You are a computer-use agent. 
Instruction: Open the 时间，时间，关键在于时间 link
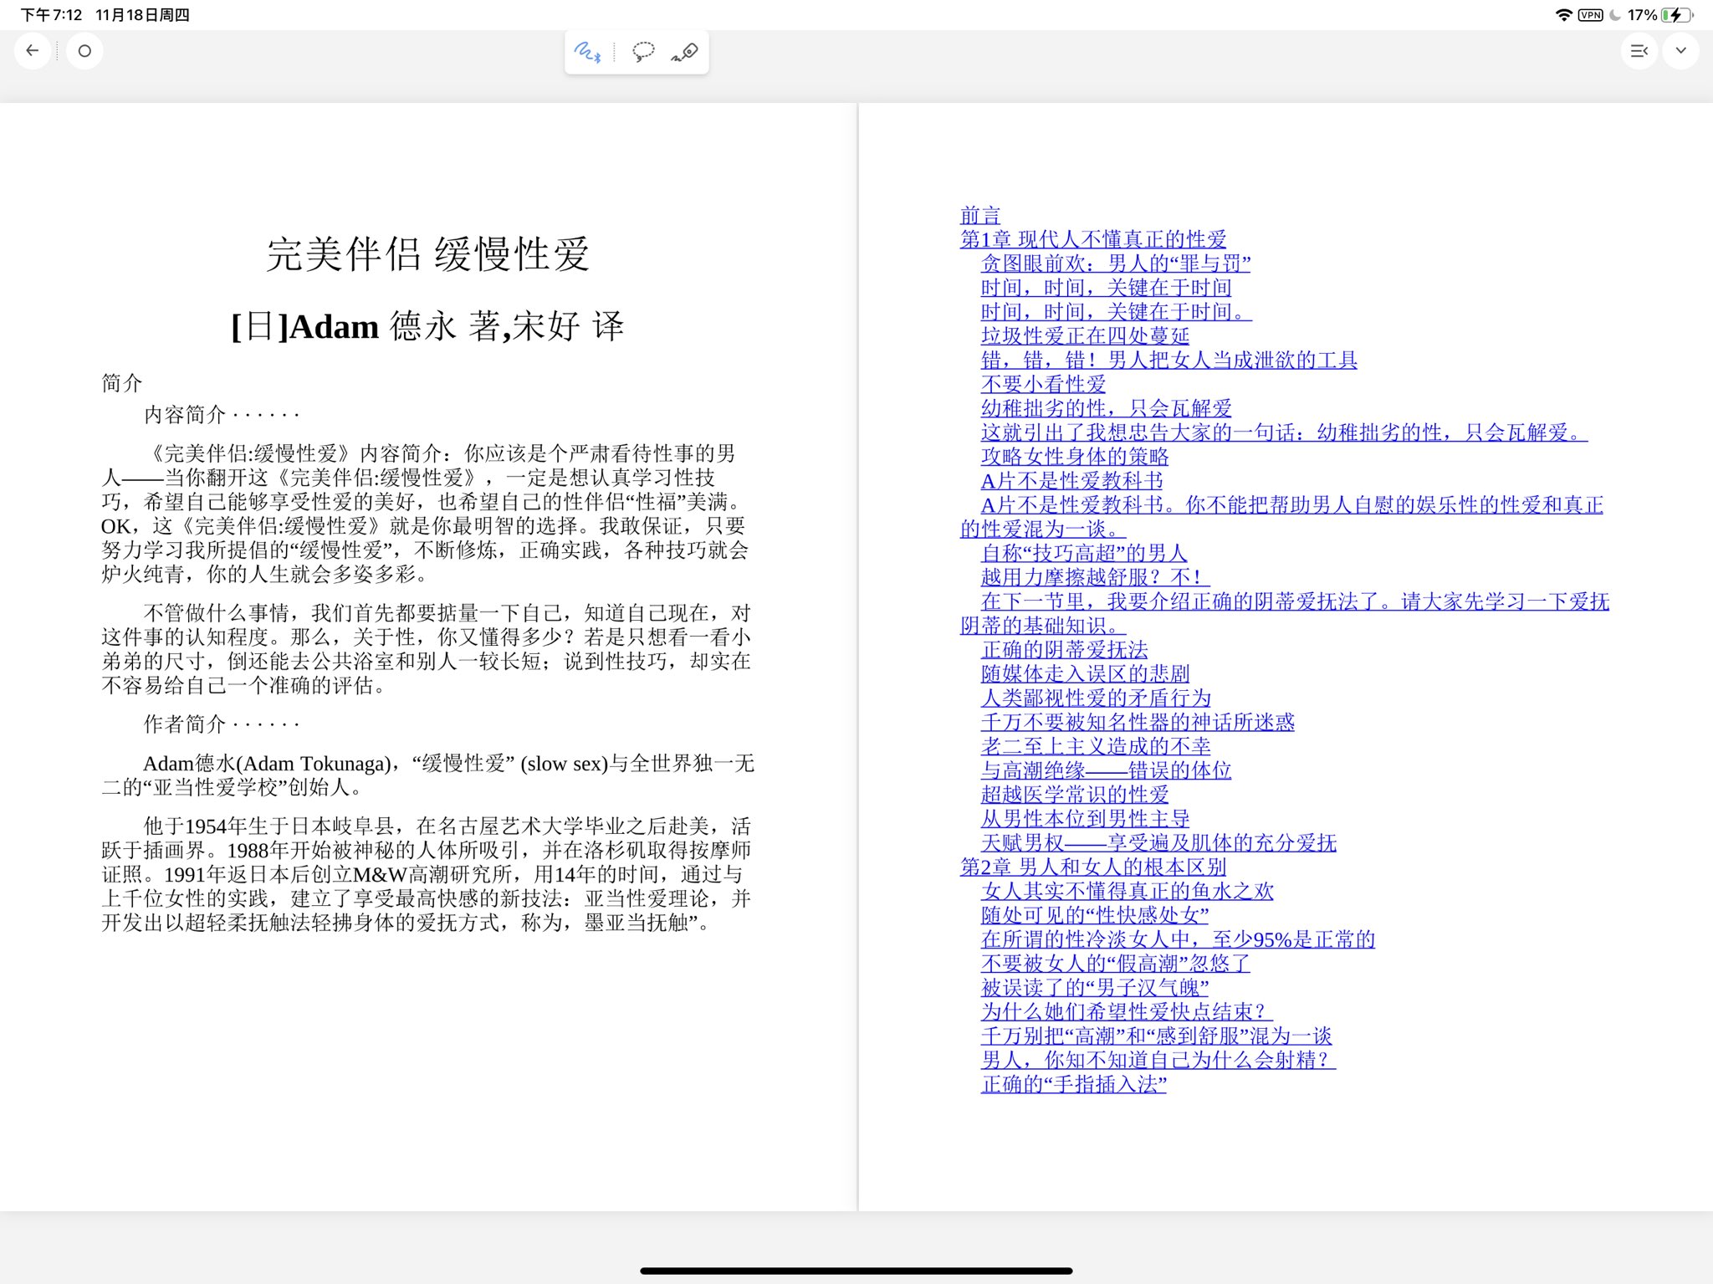[1106, 288]
